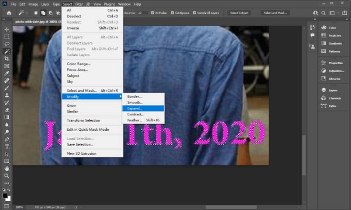Toggle the Contiguous checkbox
The width and height of the screenshot is (351, 210).
pos(172,13)
